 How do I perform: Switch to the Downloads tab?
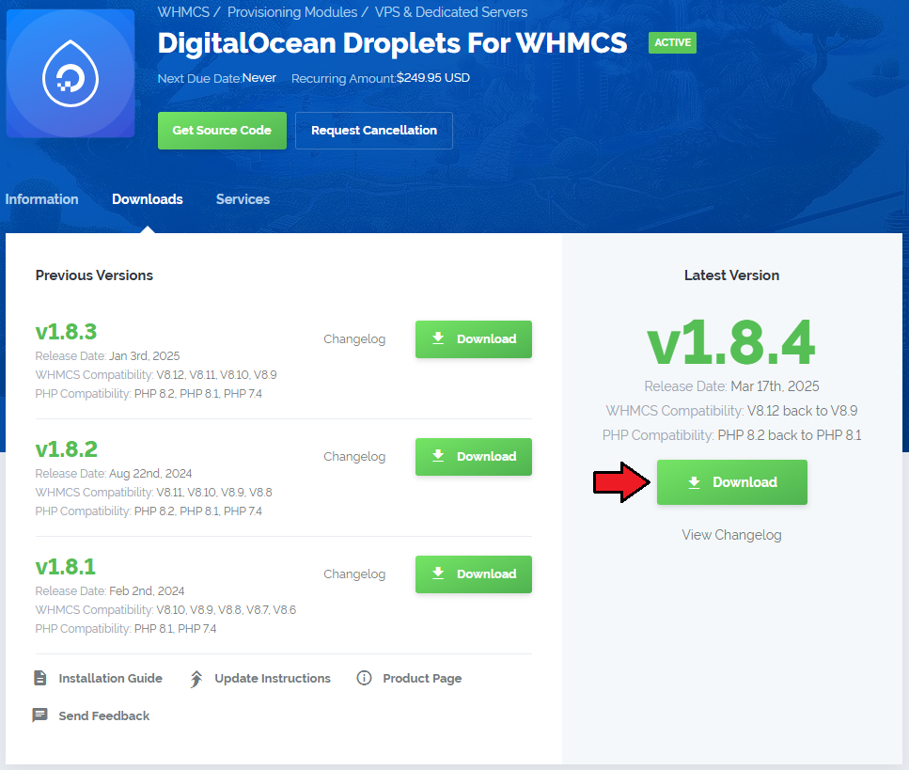pos(148,199)
